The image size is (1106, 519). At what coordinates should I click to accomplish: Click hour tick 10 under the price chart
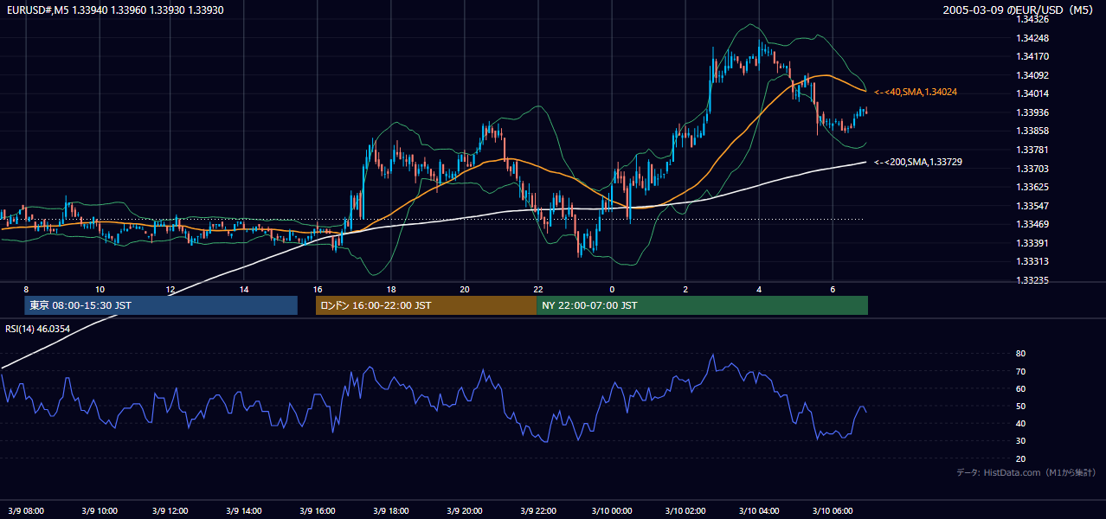(100, 289)
